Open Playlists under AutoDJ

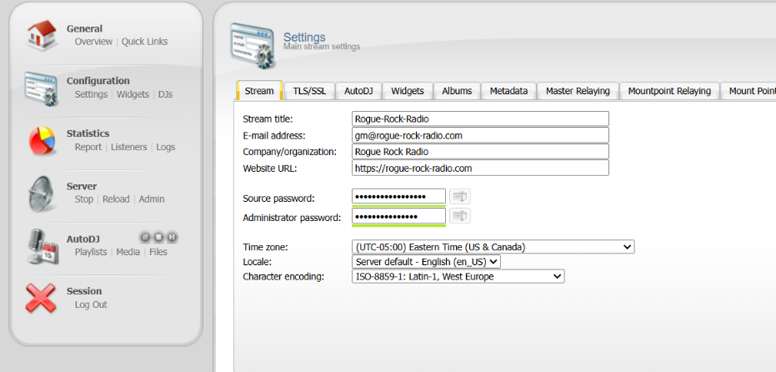click(91, 252)
